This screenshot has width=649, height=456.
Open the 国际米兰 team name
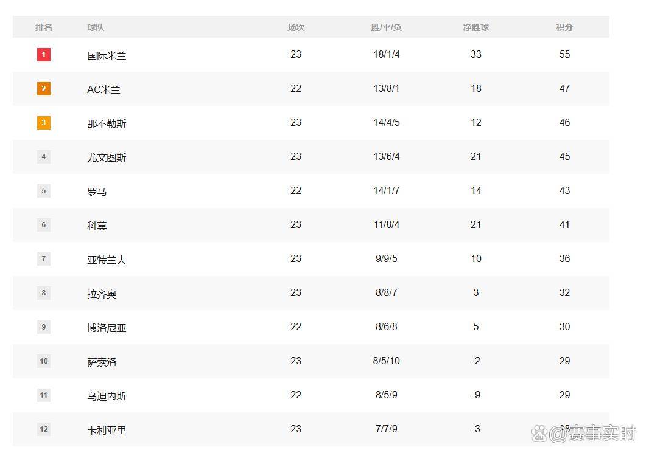pos(107,55)
